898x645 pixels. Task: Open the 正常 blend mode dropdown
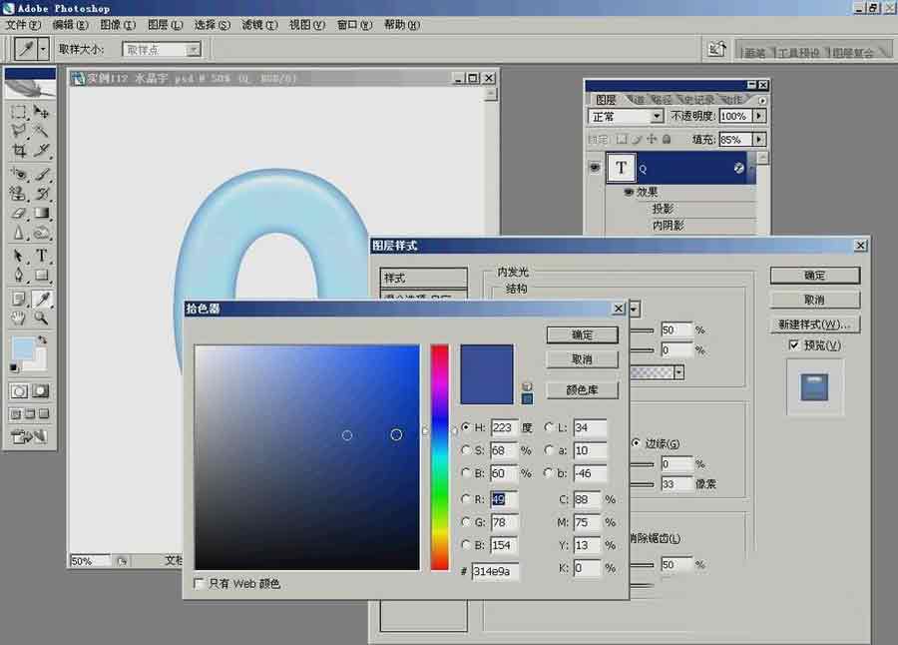pos(658,116)
